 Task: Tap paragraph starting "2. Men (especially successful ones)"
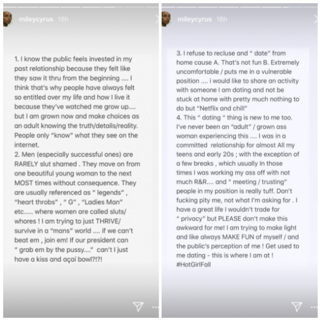tap(77, 207)
